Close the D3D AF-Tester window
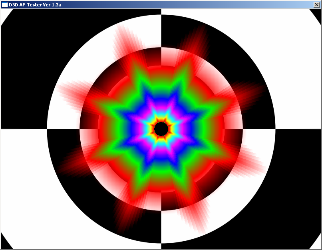The image size is (322, 250). coord(317,4)
